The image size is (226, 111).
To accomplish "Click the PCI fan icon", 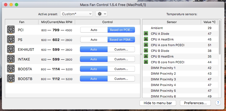I will (11, 30).
